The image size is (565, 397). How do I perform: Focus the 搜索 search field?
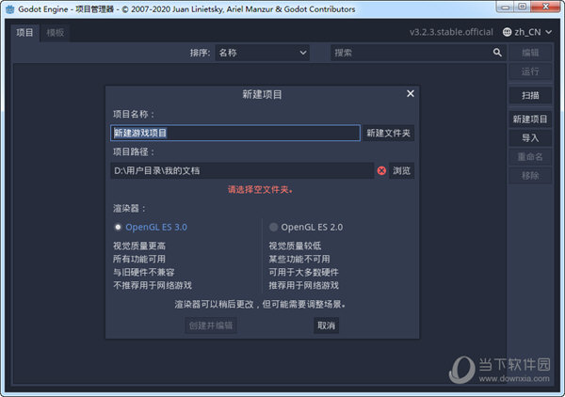[418, 53]
